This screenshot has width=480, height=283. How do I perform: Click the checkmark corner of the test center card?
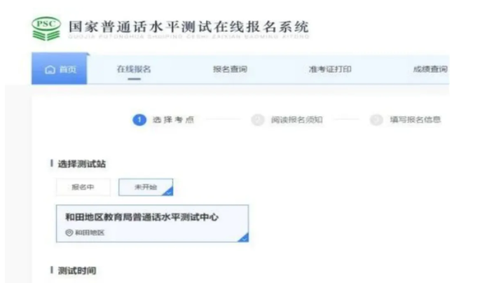[244, 237]
